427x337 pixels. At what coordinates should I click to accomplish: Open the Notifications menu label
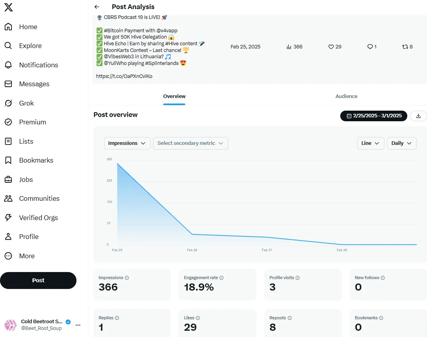pyautogui.click(x=39, y=65)
